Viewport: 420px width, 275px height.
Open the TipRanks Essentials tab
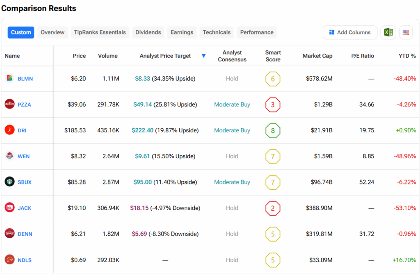[x=100, y=32]
